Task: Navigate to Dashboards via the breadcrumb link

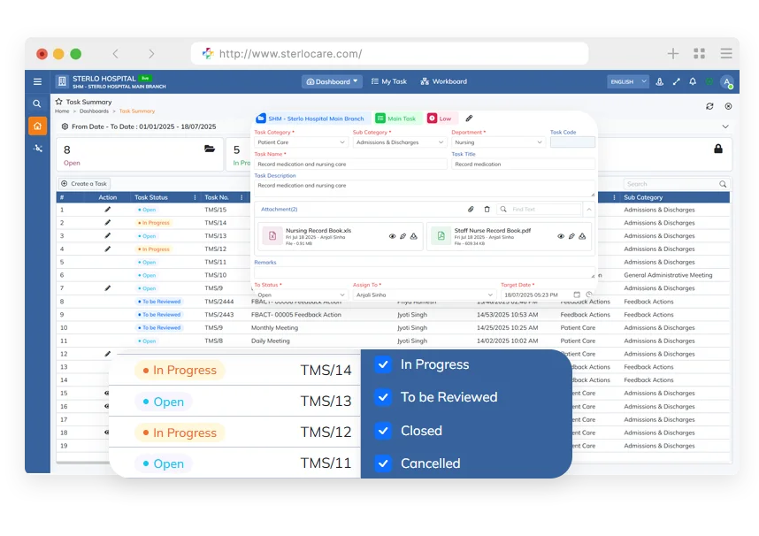Action: click(x=94, y=111)
